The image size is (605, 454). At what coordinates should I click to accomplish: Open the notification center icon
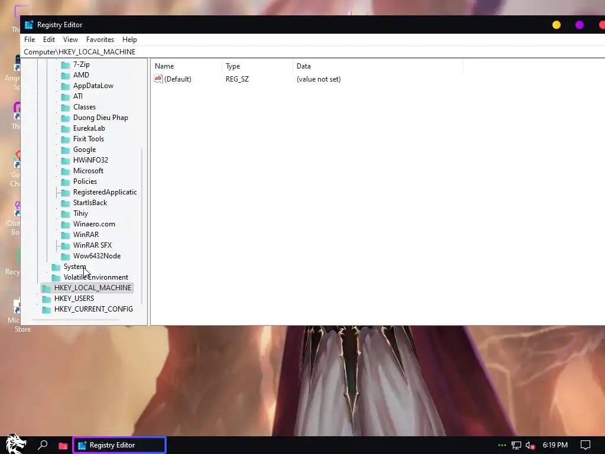click(586, 446)
